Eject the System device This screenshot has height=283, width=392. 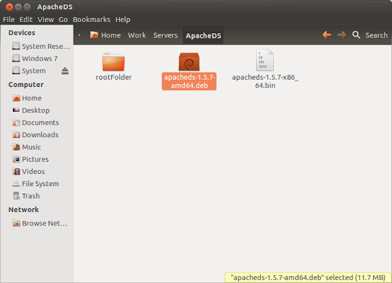pos(65,71)
